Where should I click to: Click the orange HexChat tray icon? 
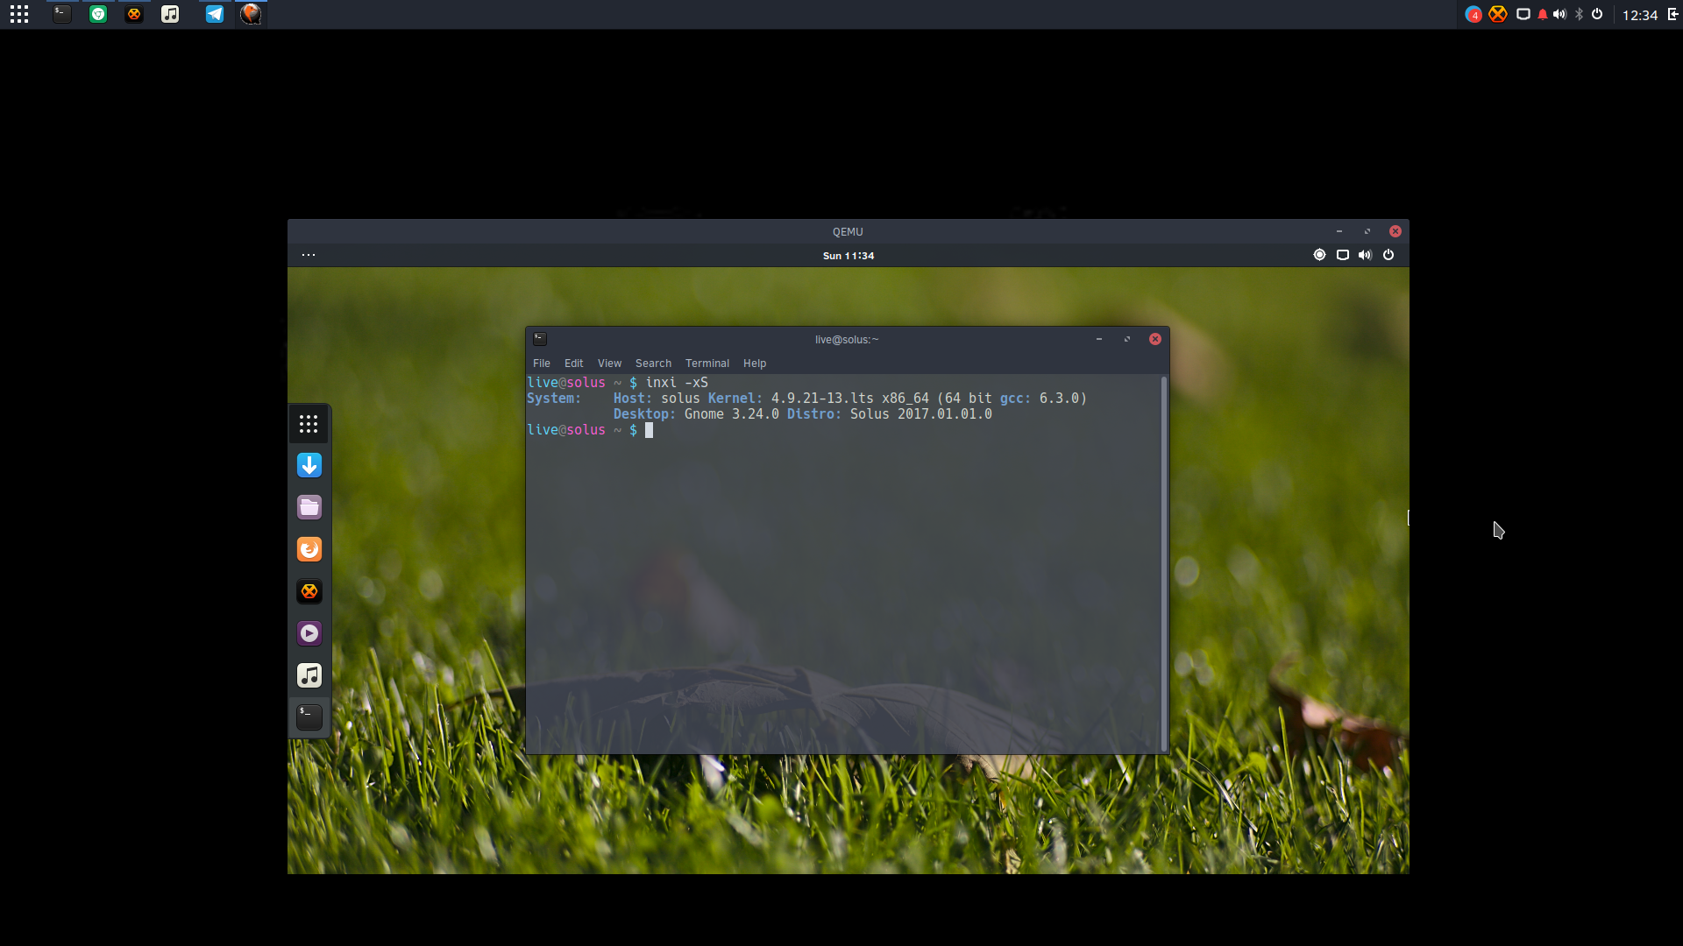point(1498,14)
